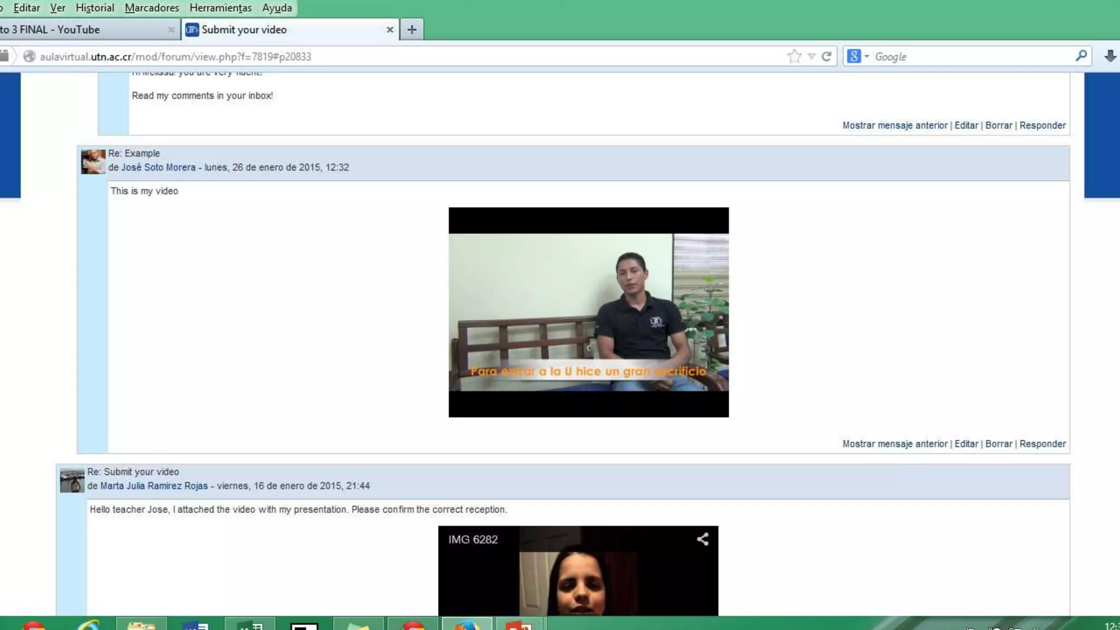Select the 'Submit your video' tab
Image resolution: width=1120 pixels, height=630 pixels.
click(x=290, y=30)
